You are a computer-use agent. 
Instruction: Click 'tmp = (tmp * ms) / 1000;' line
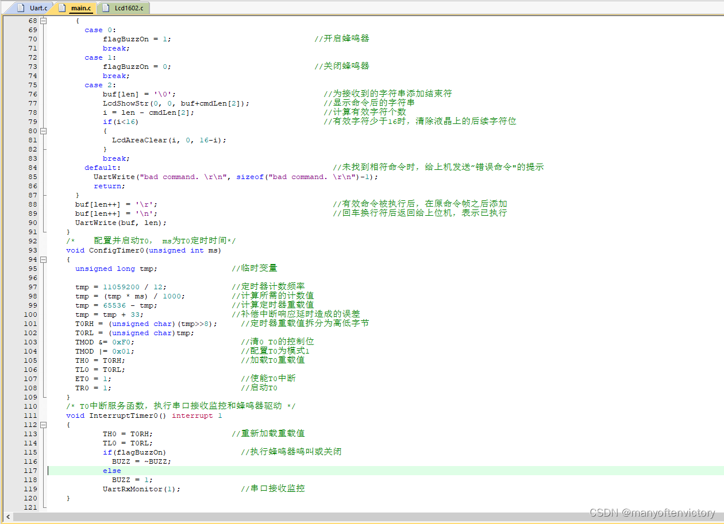(130, 296)
